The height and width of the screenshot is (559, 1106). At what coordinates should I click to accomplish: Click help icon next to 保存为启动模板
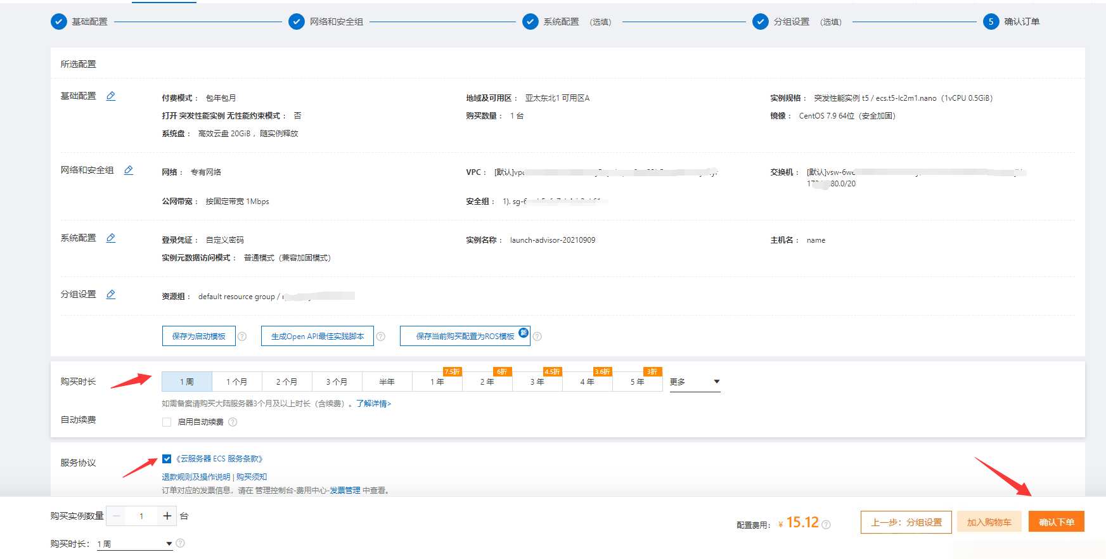click(242, 337)
